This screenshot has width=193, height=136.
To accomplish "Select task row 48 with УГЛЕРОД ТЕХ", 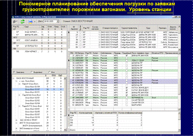I will pyautogui.click(x=124, y=42).
